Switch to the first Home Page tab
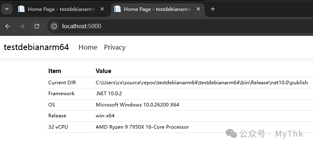Image resolution: width=313 pixels, height=146 pixels. (61, 9)
